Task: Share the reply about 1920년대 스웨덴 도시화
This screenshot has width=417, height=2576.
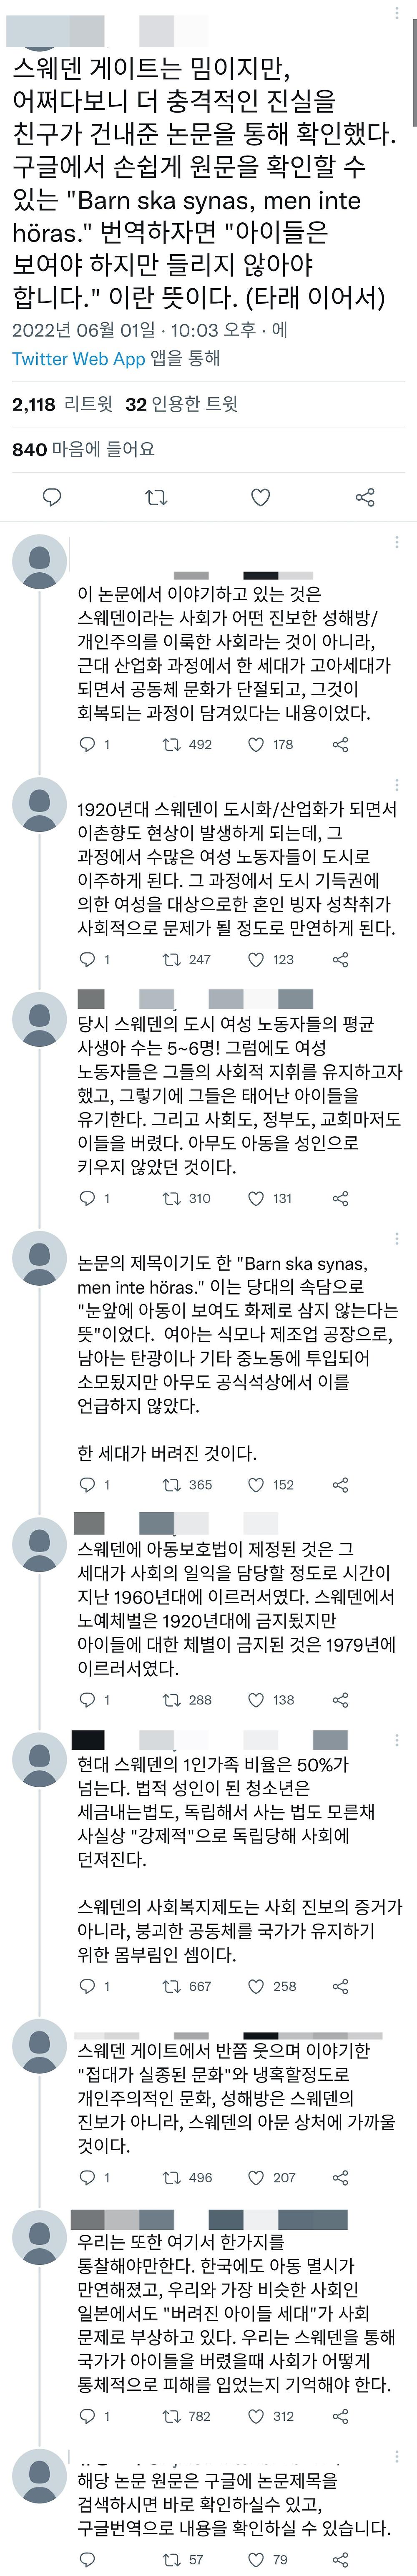Action: [340, 959]
